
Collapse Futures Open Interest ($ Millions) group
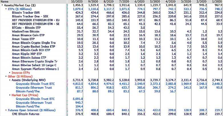click(6, 110)
